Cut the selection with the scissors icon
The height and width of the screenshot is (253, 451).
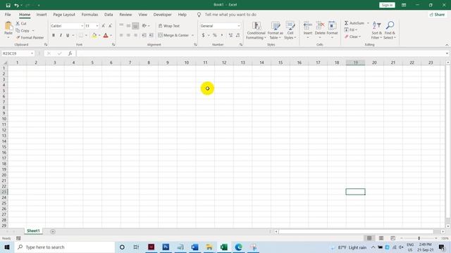coord(21,23)
